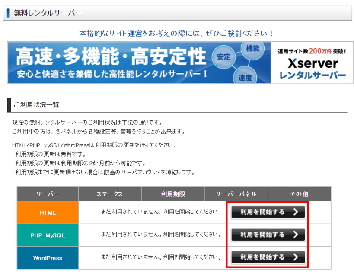Click the 利用を開始する button for HTML
Viewport: 354px width, 276px height.
coord(268,212)
